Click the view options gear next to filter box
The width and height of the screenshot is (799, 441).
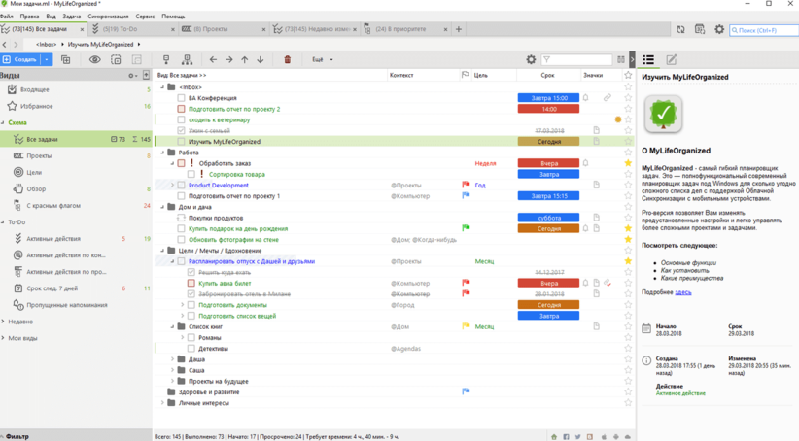coord(531,59)
